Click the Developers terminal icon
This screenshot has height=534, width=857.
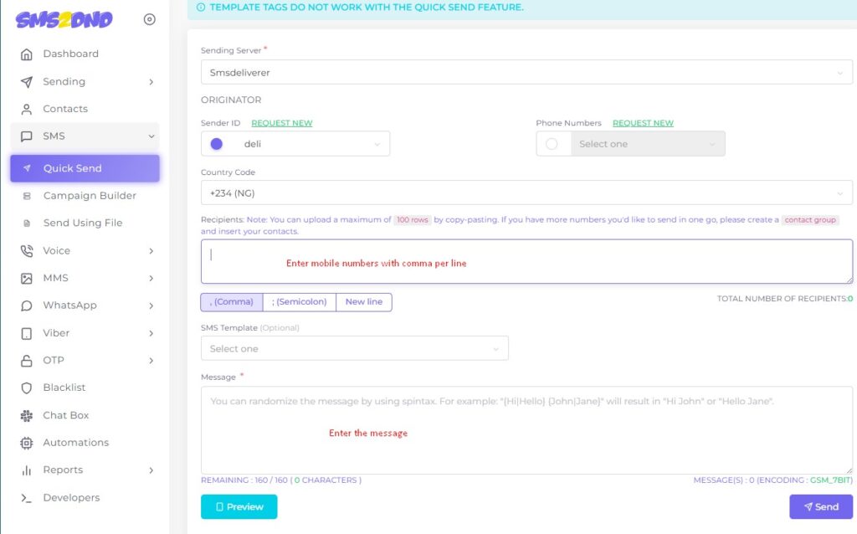tap(27, 498)
